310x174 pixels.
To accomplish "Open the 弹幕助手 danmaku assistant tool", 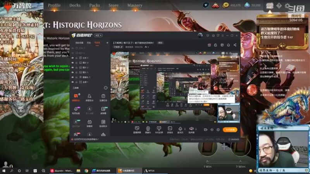I will (76, 97).
